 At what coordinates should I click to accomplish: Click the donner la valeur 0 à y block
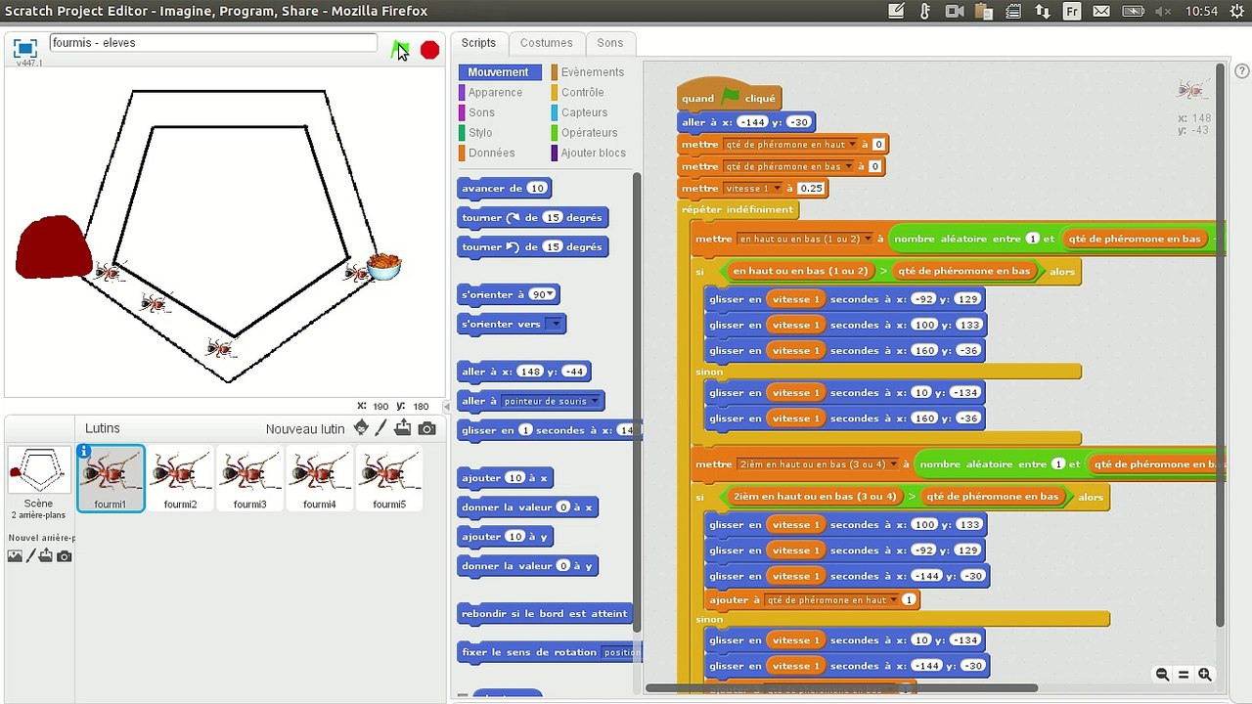coord(527,566)
